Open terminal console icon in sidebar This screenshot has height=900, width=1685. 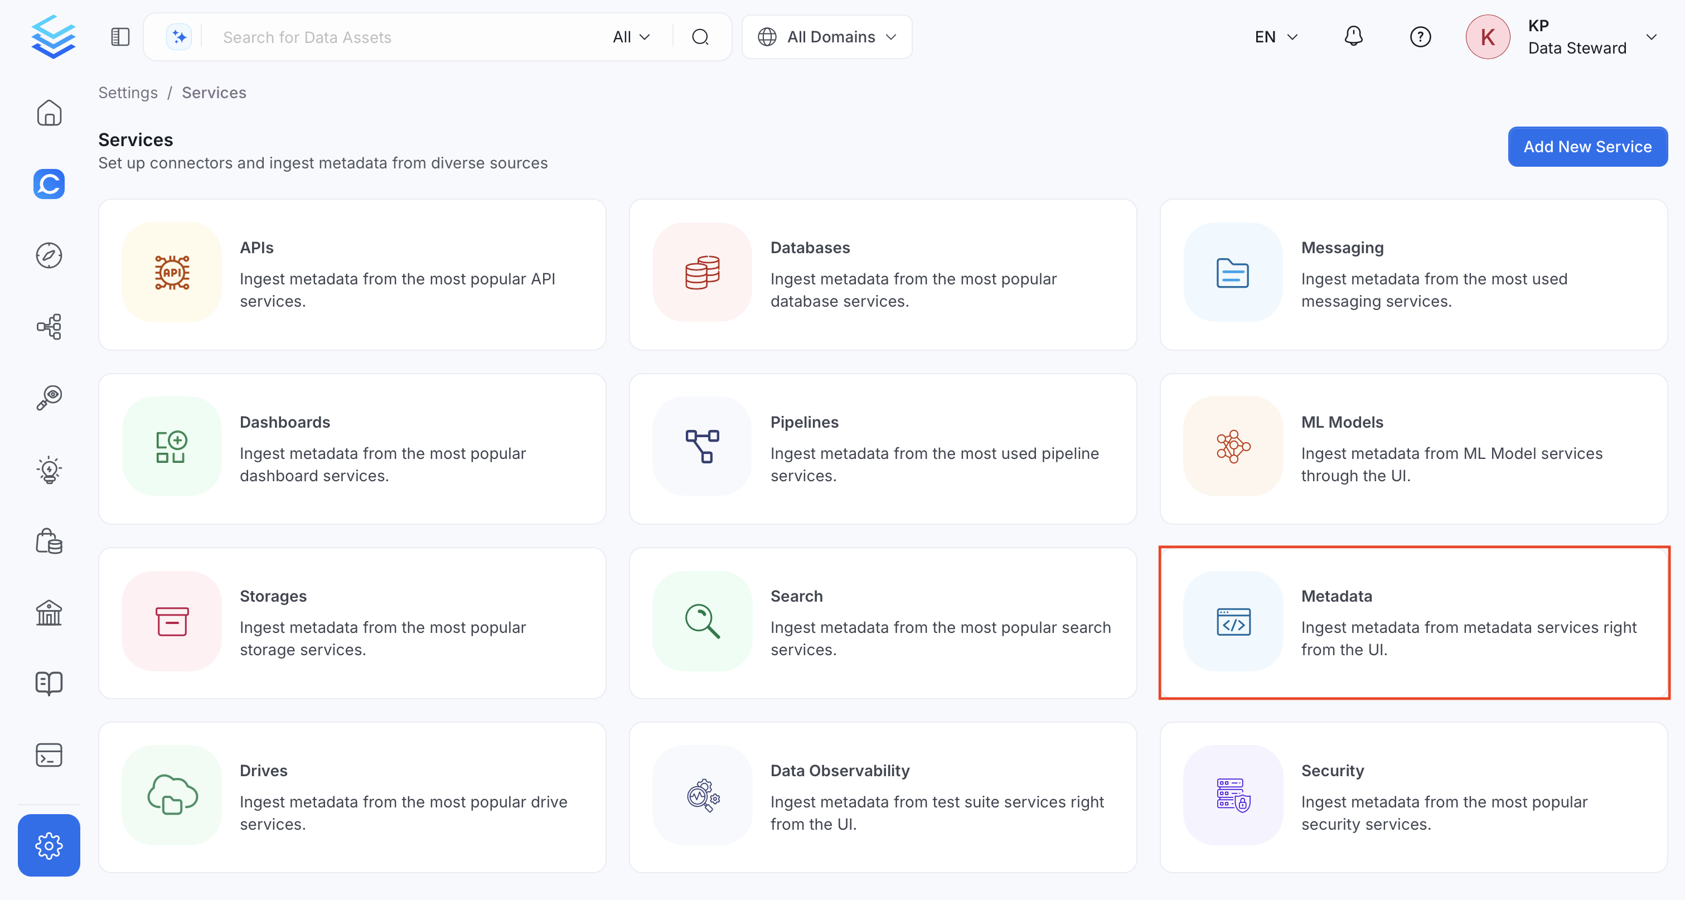(49, 755)
